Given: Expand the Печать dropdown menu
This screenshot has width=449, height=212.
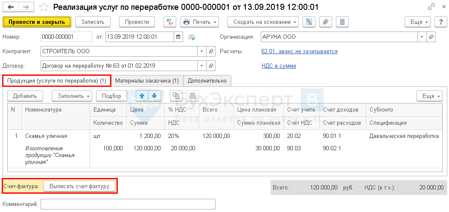Looking at the screenshot, I should coord(199,22).
